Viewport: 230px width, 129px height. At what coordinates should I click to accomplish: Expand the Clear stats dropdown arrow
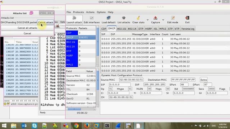point(148,20)
